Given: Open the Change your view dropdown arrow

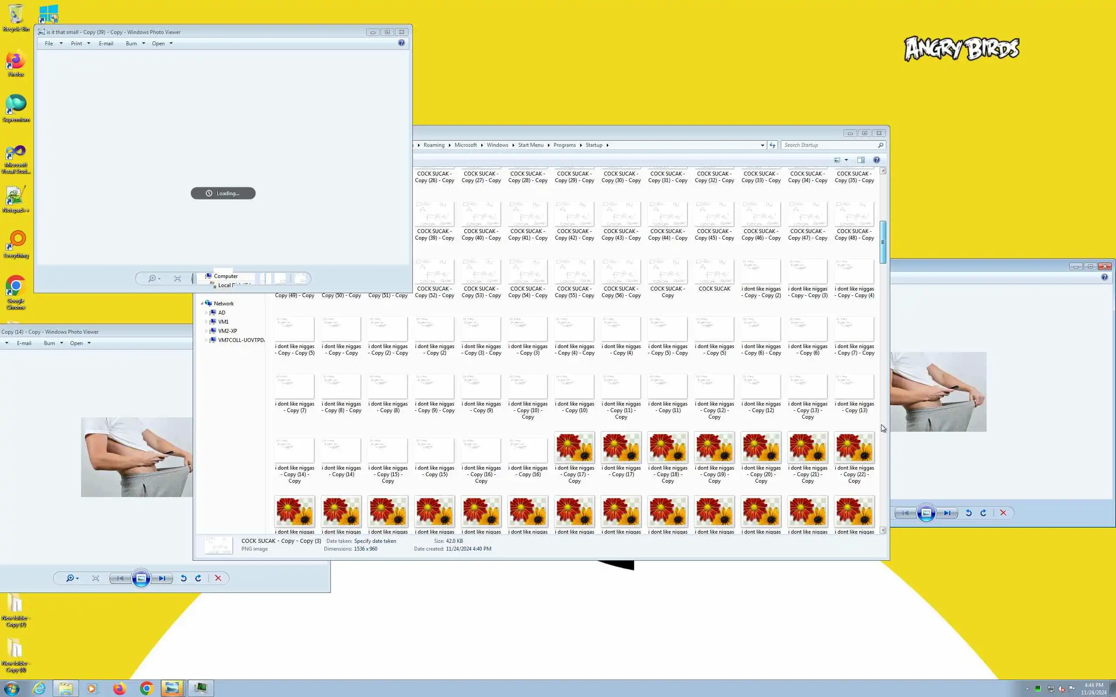Looking at the screenshot, I should tap(846, 160).
